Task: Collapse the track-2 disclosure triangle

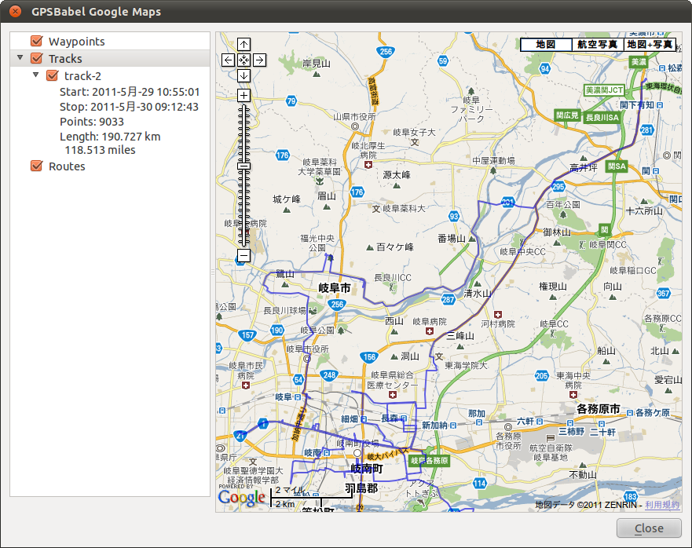Action: click(35, 76)
